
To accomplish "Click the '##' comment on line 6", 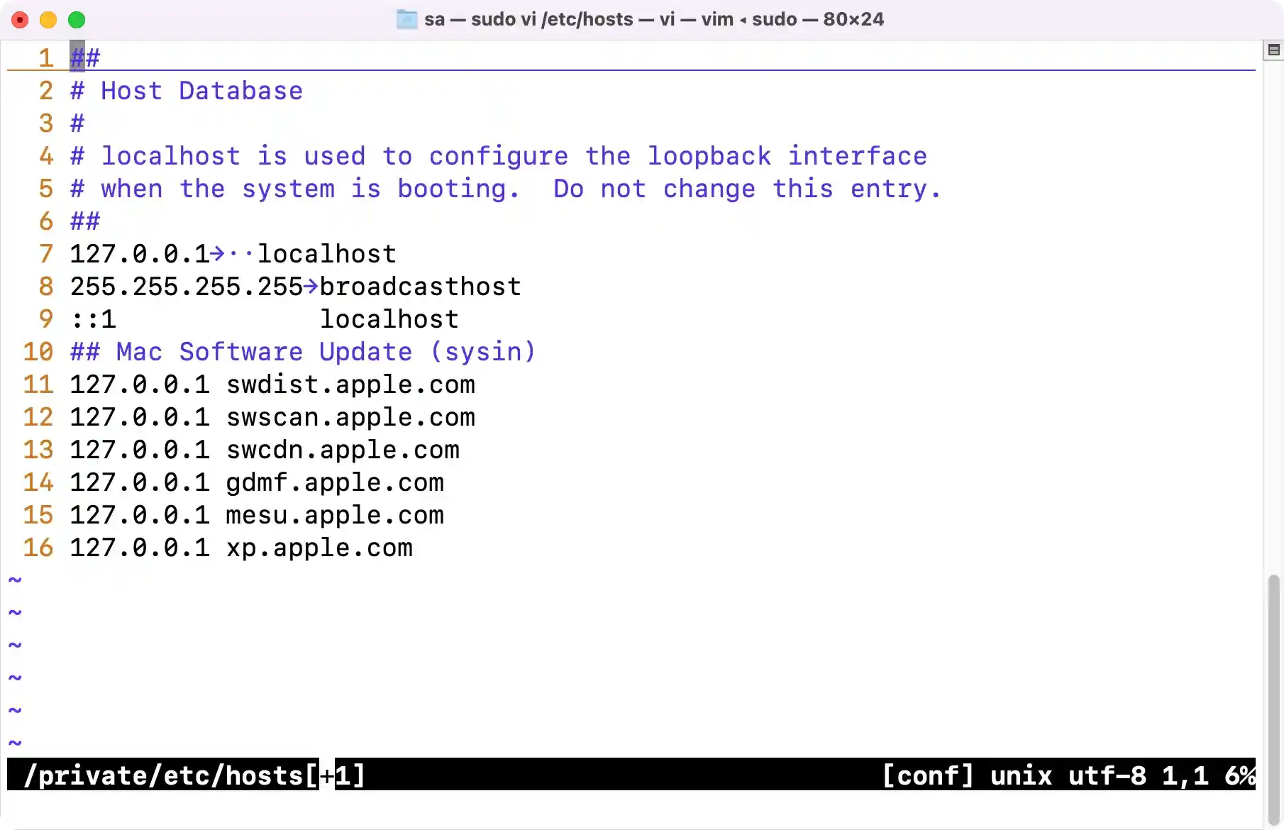I will 85,221.
